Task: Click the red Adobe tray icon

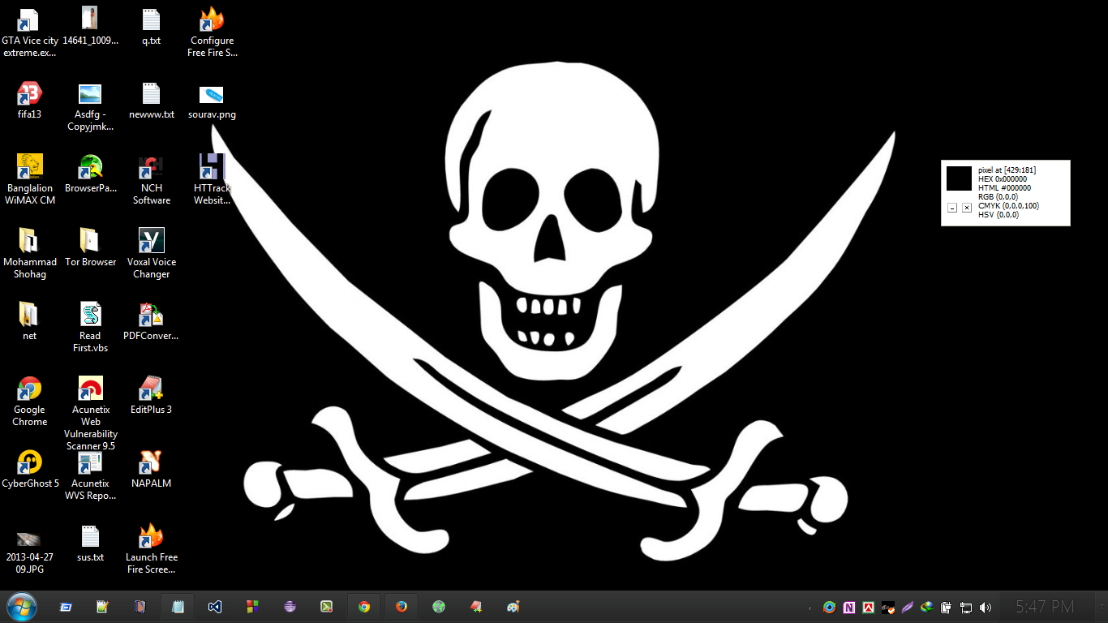Action: [869, 607]
